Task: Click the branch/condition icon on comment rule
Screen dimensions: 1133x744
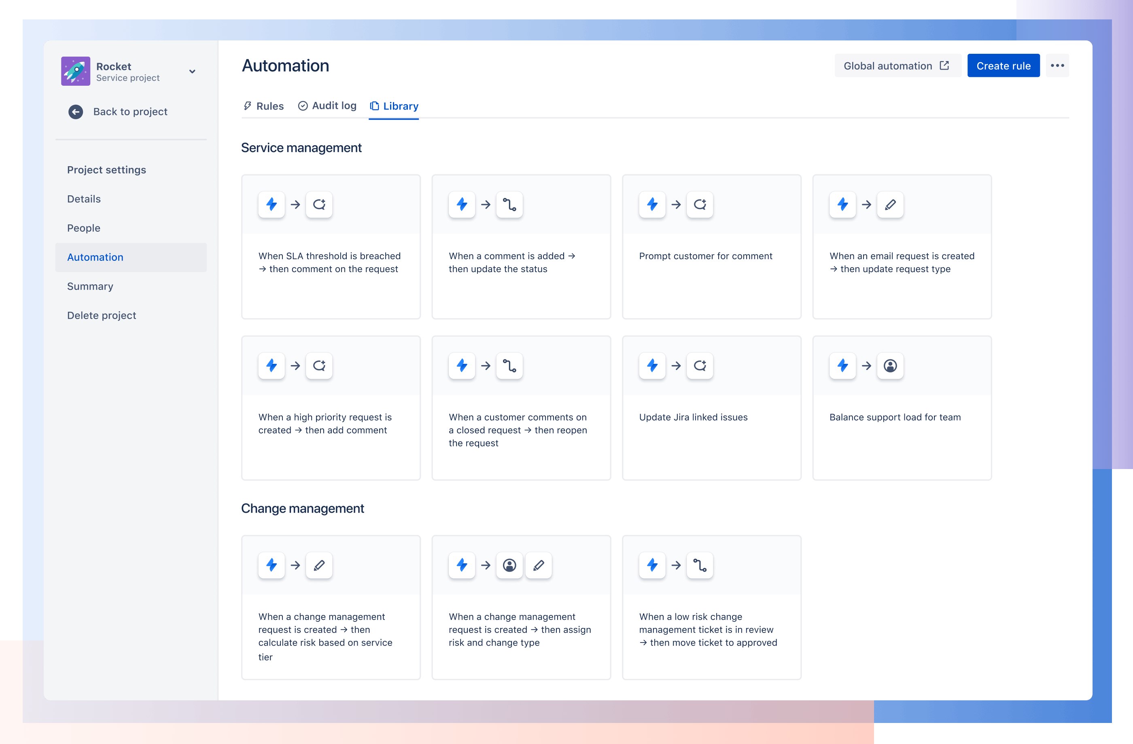Action: (x=509, y=204)
